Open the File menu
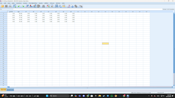Viewport: 175px width, 98px height. tap(1, 3)
